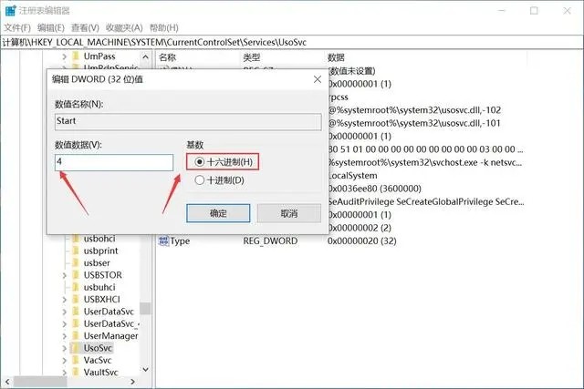This screenshot has height=389, width=584.
Task: Open the 文件(F) menu
Action: (17, 27)
